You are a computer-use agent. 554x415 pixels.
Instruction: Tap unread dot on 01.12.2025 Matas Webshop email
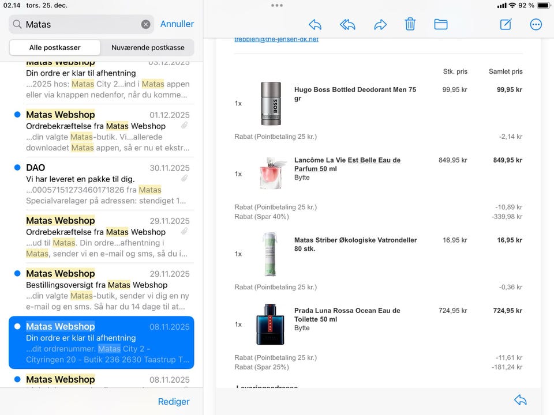pos(17,114)
